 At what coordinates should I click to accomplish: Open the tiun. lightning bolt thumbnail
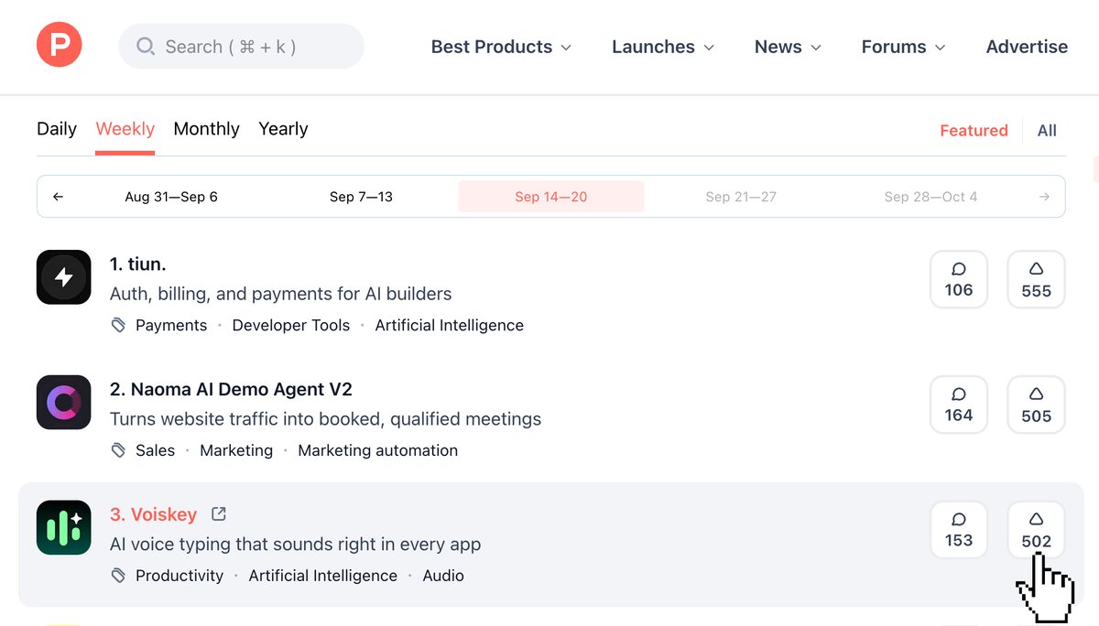tap(64, 277)
